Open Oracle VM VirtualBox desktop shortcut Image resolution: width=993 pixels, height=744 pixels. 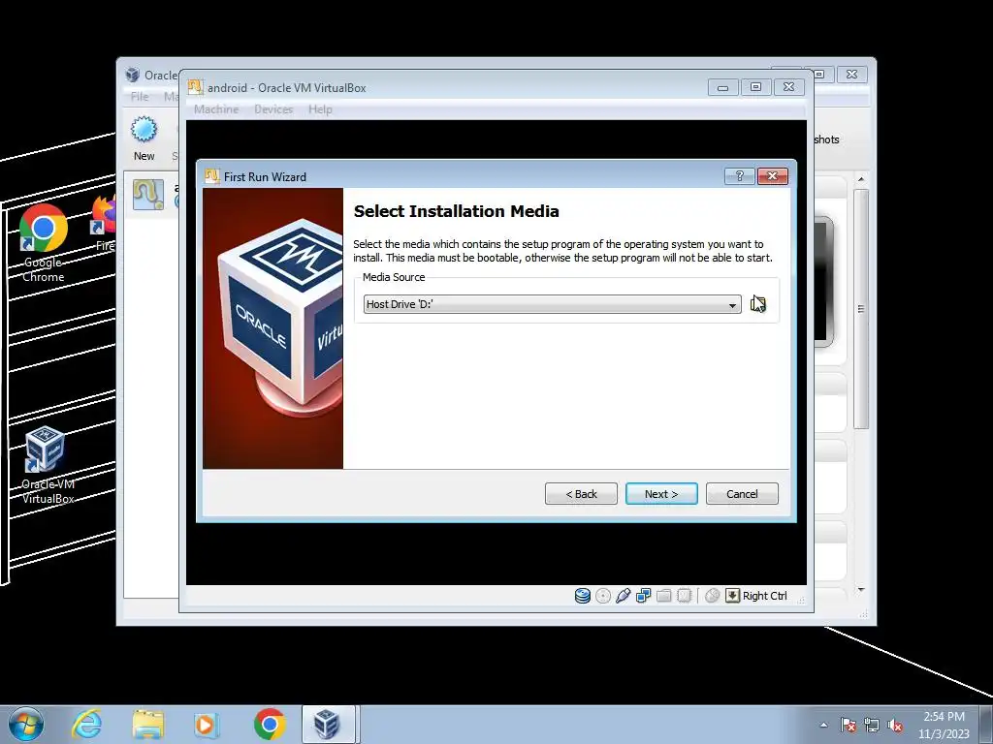(48, 465)
